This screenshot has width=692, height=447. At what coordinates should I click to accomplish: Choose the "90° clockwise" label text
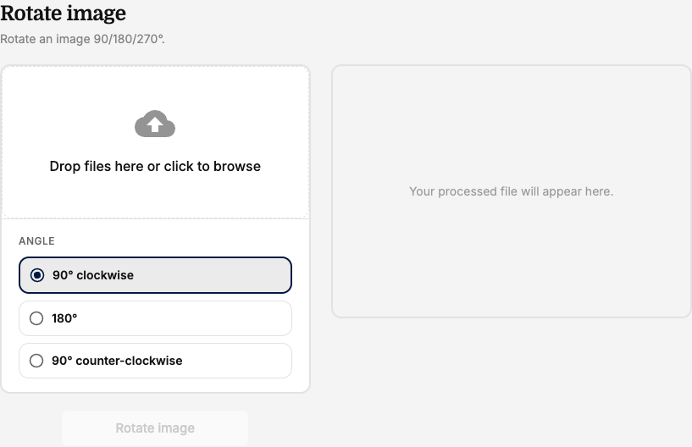(x=93, y=275)
